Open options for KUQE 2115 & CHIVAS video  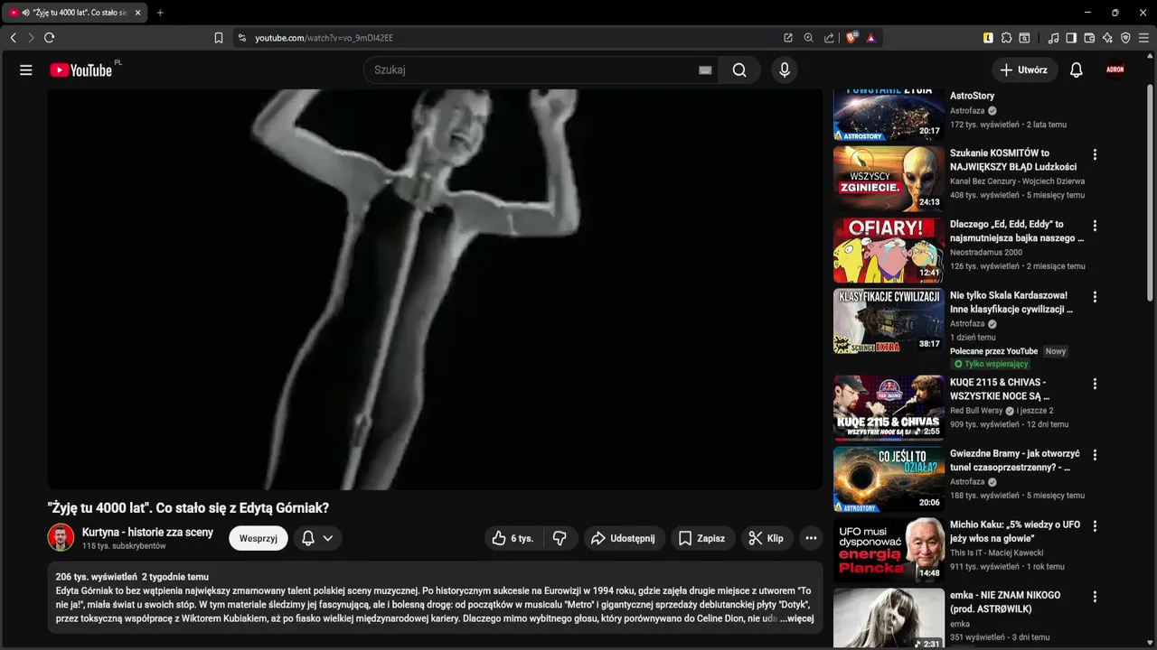coord(1095,384)
